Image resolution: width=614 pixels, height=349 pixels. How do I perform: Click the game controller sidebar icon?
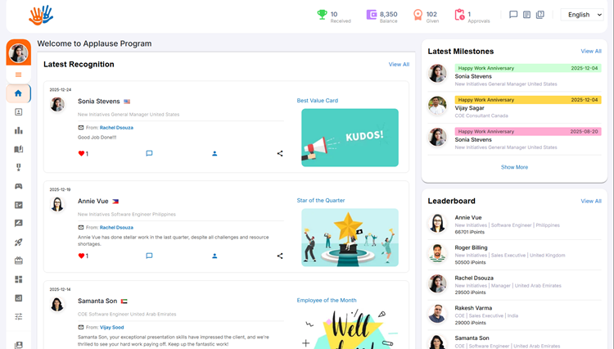(x=18, y=186)
